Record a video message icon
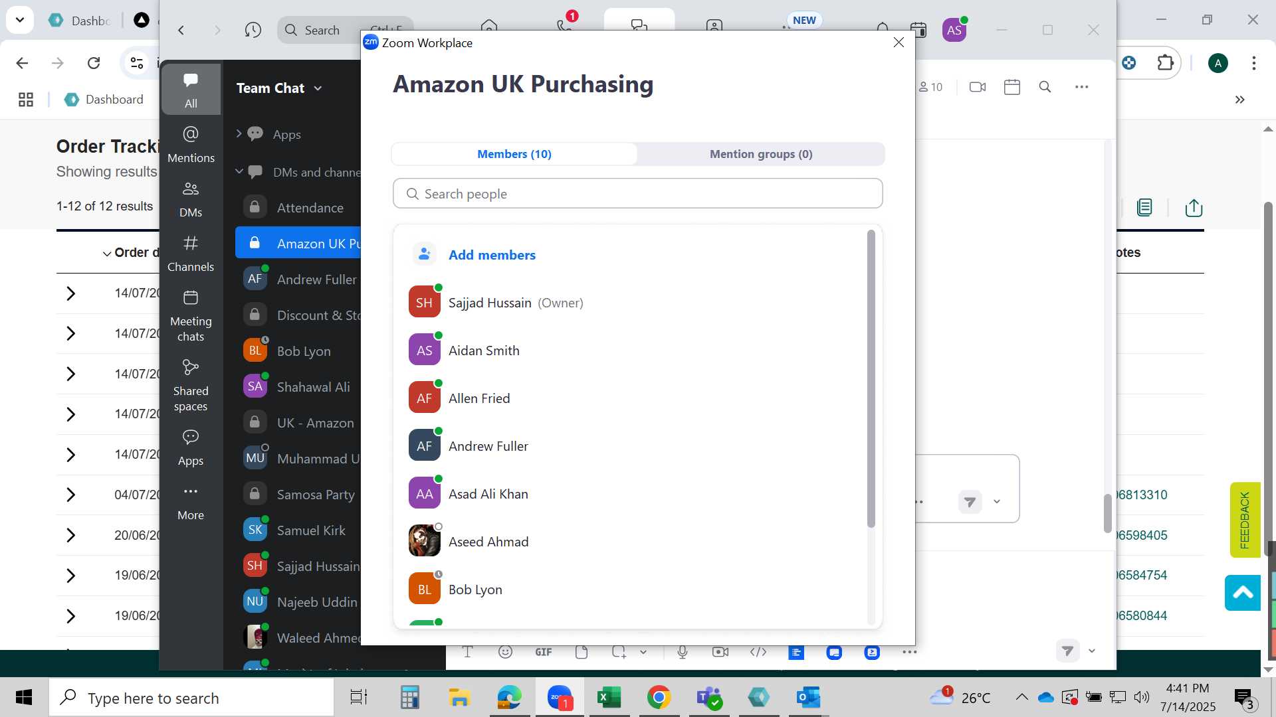Image resolution: width=1276 pixels, height=717 pixels. [720, 652]
